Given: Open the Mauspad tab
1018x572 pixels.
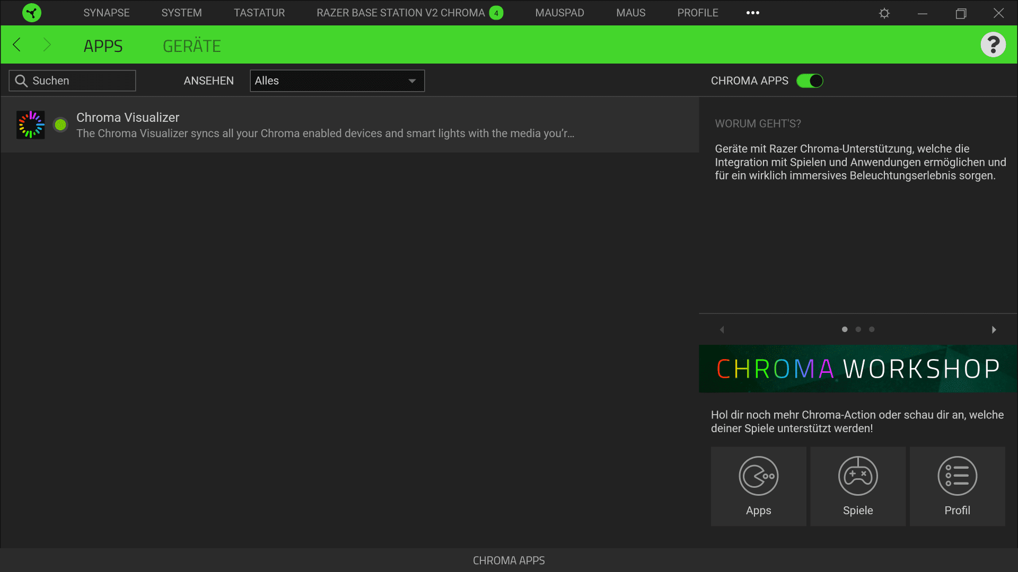Looking at the screenshot, I should coord(560,13).
